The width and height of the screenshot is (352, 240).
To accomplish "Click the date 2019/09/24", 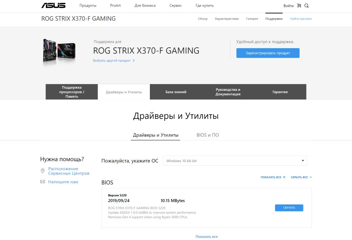I will coord(119,201).
